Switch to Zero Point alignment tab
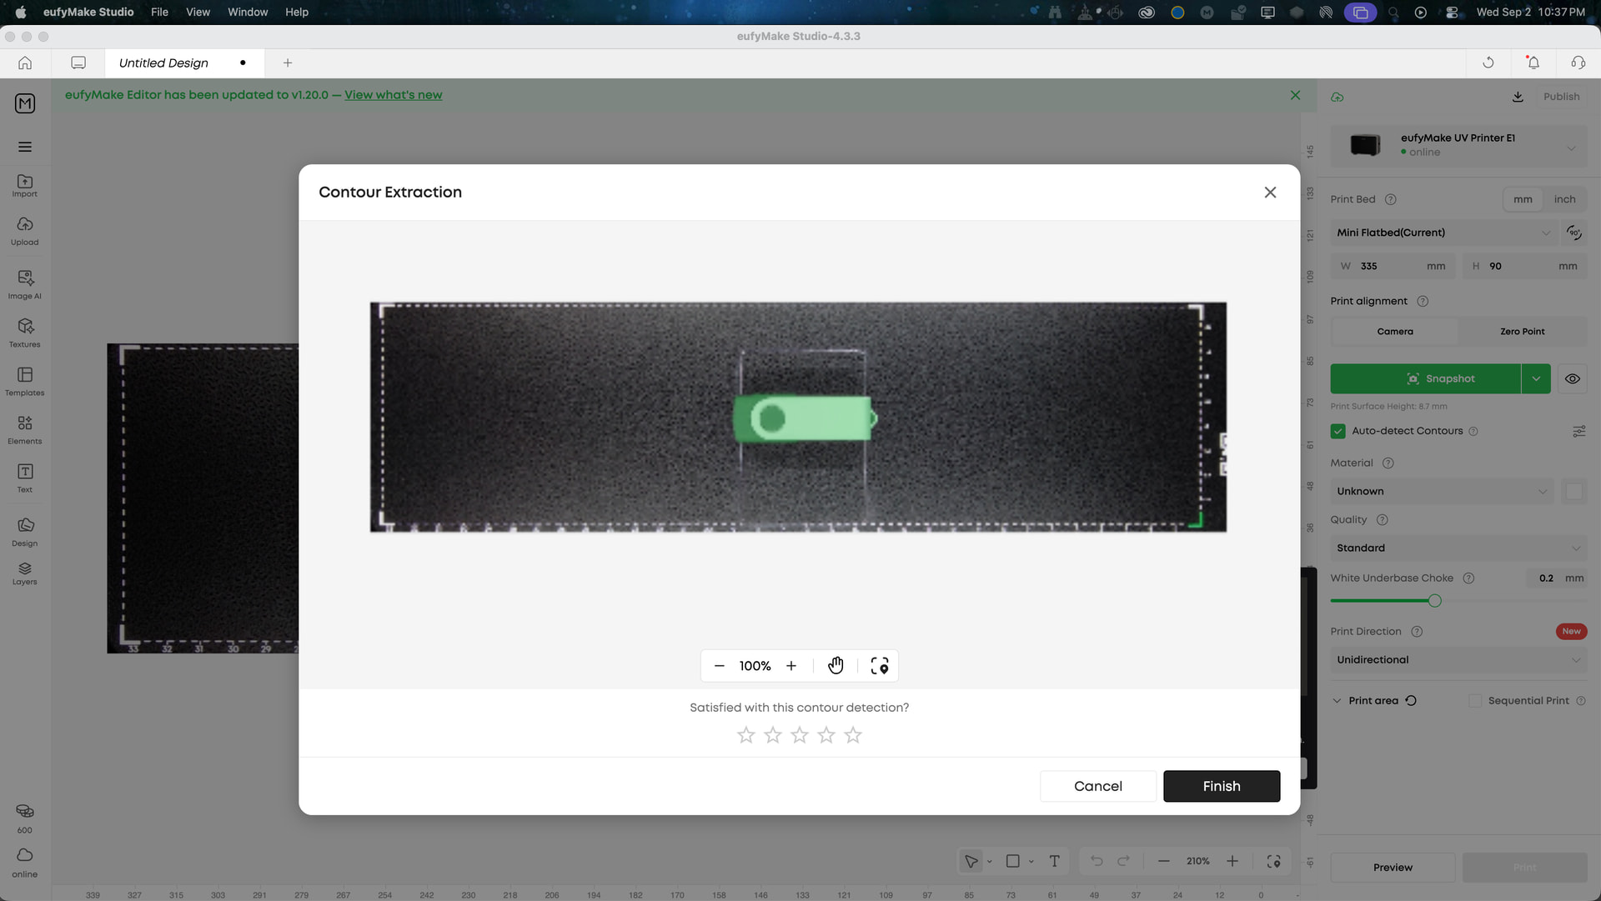Screen dimensions: 1601x901 pyautogui.click(x=1523, y=332)
